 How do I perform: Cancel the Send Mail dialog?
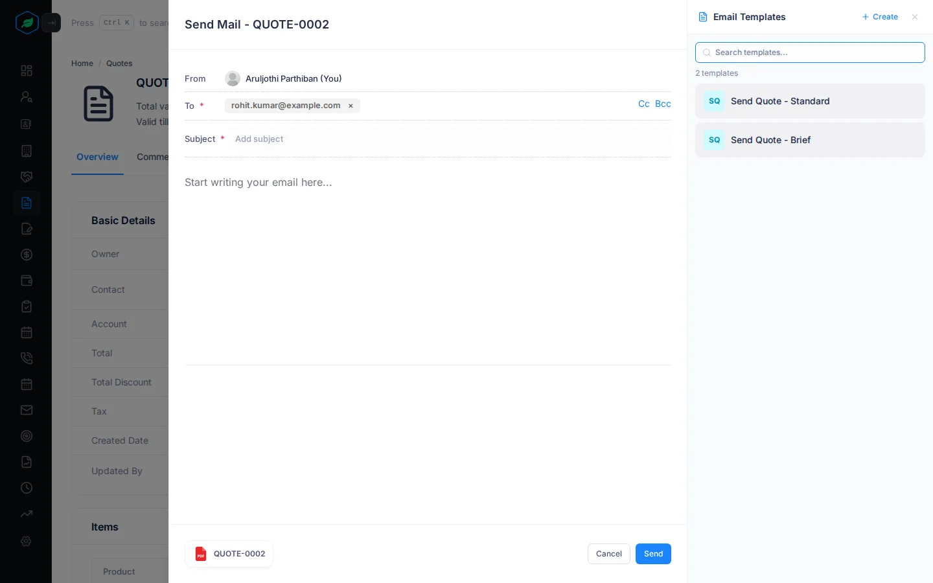pyautogui.click(x=608, y=554)
